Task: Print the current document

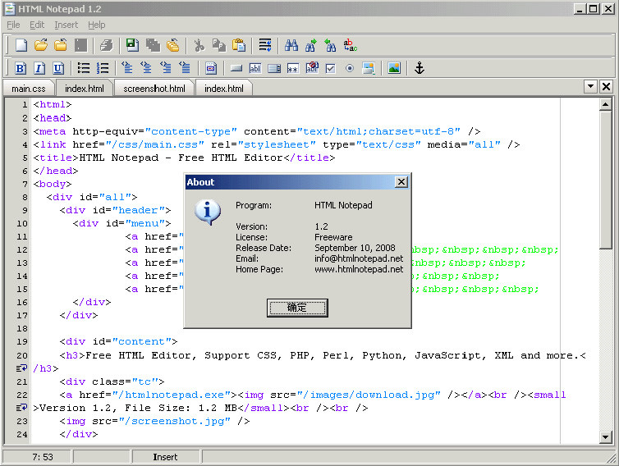Action: point(107,45)
